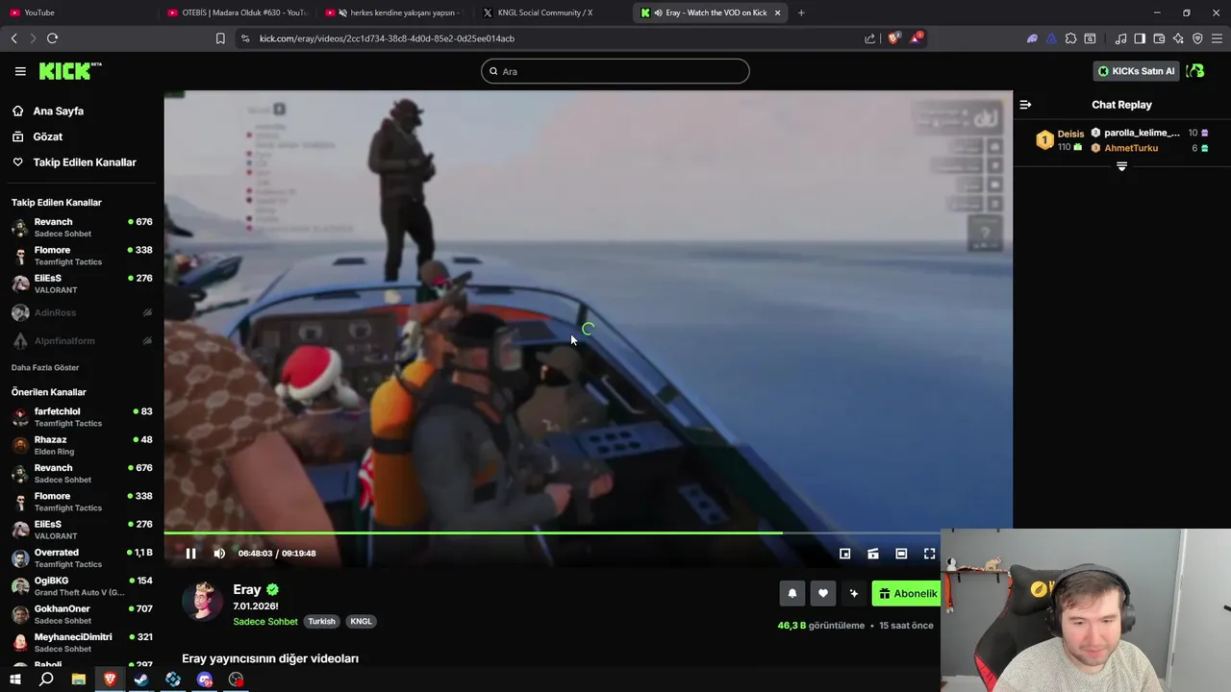1231x692 pixels.
Task: Open the Kick hamburger menu
Action: point(20,71)
